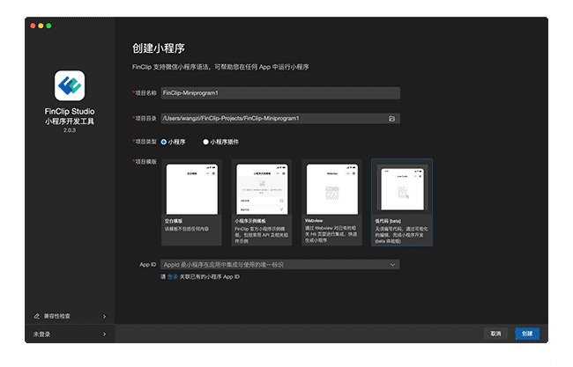Screen dimensions: 573x367
Task: Minimize the window with the yellow button
Action: 41,26
